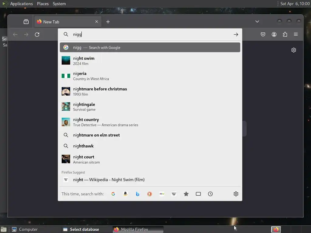Open the Save to Pocket button

click(x=263, y=35)
